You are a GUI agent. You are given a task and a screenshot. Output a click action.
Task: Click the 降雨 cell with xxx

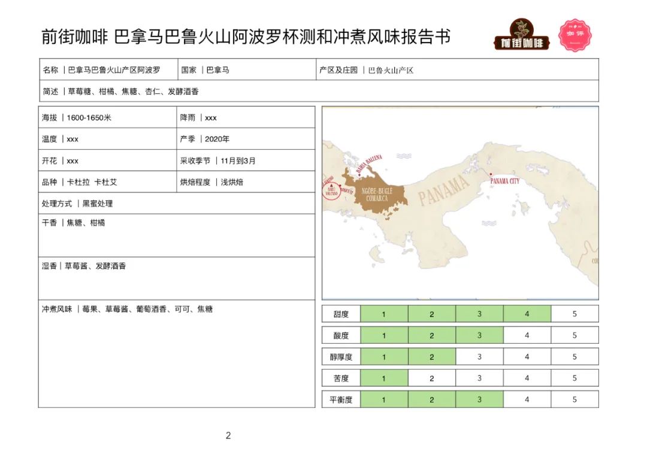click(x=246, y=117)
